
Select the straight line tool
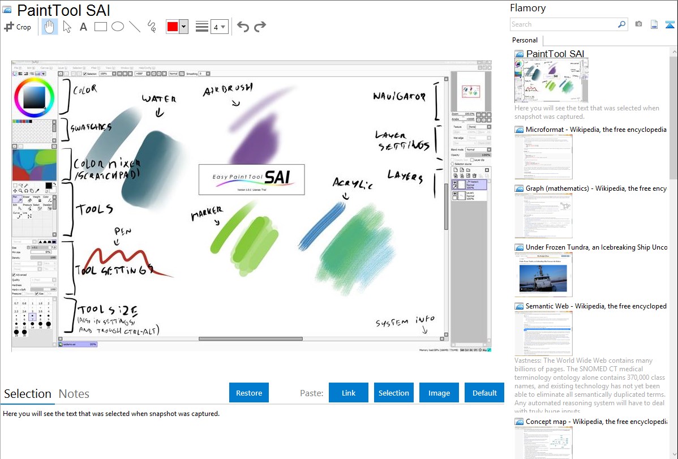pyautogui.click(x=135, y=27)
